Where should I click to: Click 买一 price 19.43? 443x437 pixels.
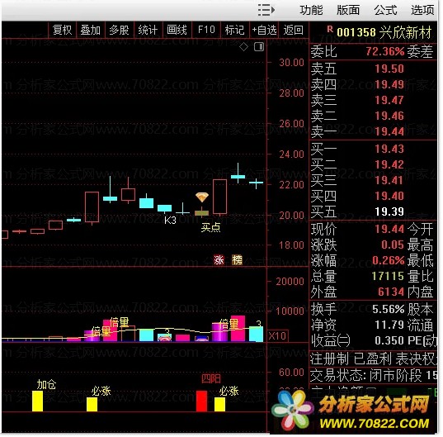[x=389, y=149]
